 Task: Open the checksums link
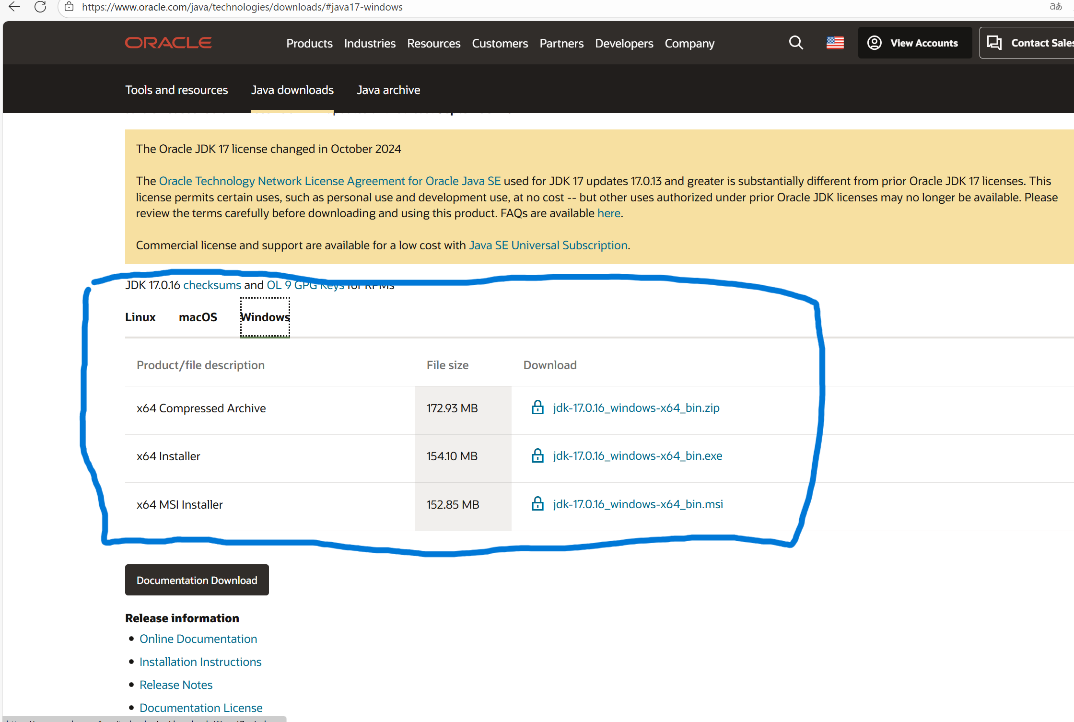(x=212, y=285)
